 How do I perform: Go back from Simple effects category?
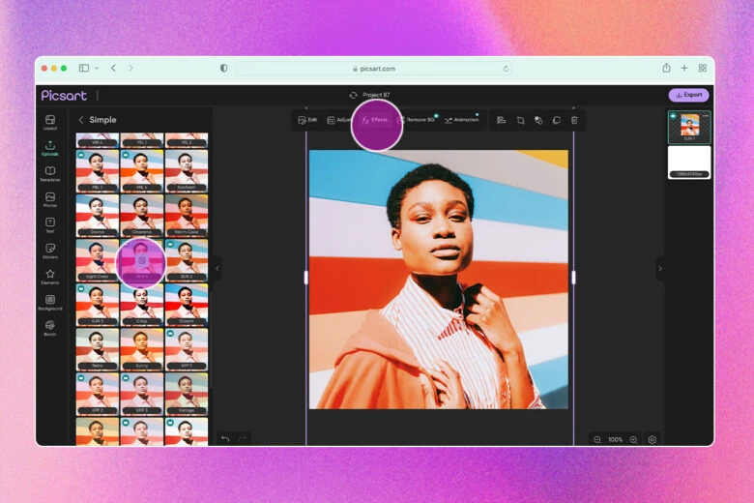tap(81, 120)
